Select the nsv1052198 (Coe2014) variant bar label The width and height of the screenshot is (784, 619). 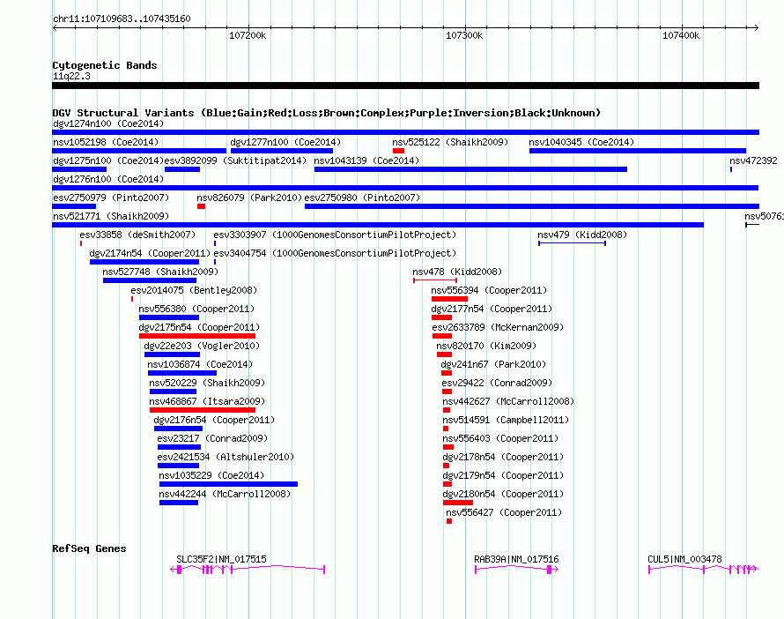(x=106, y=142)
